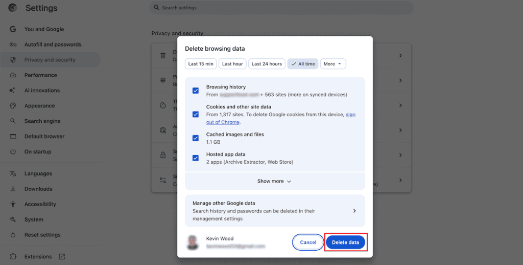Click the shield icon for Privacy and security
The width and height of the screenshot is (523, 265).
[13, 60]
